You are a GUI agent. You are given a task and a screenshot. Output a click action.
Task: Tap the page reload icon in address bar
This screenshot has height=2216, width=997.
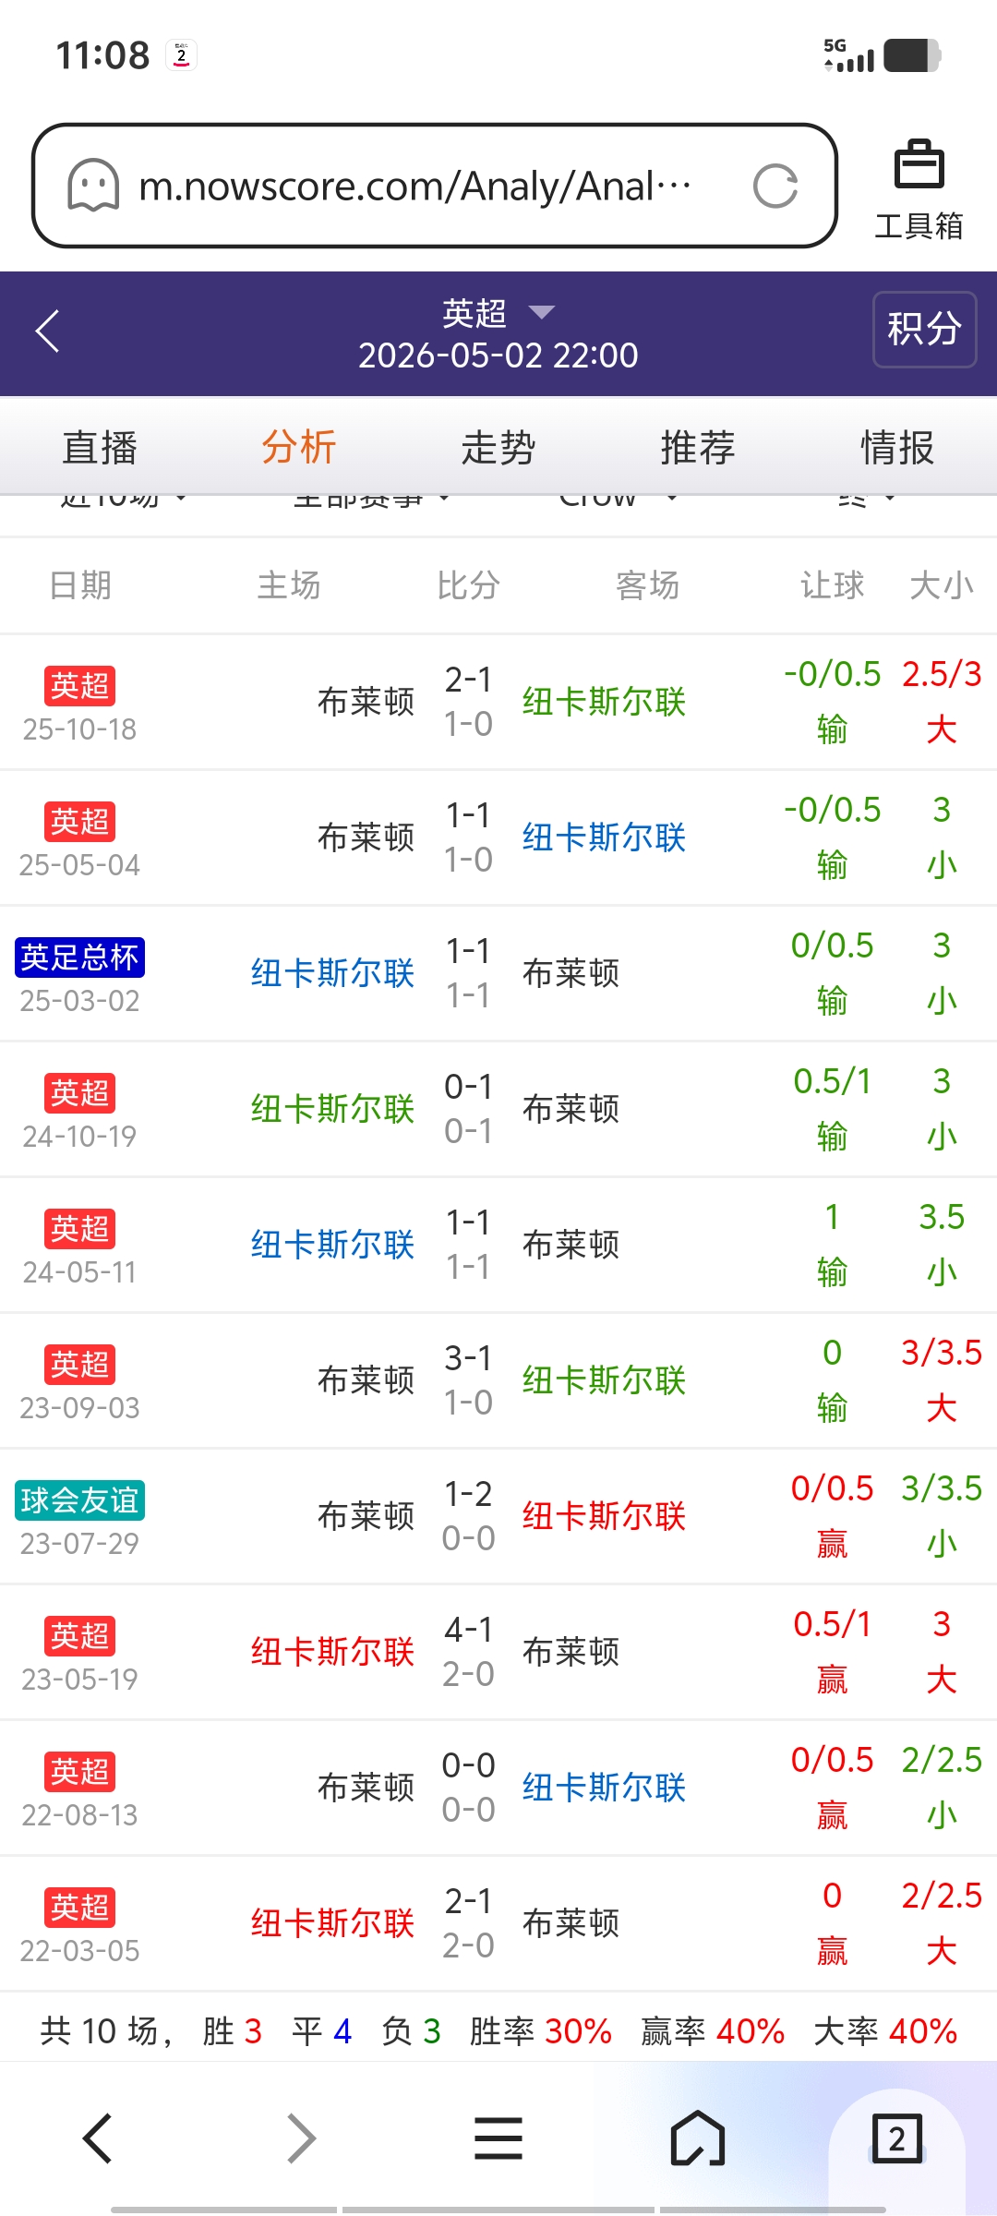(x=775, y=187)
